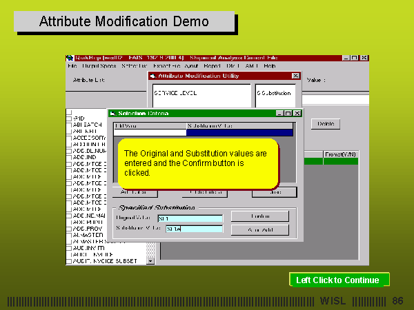414x310 pixels.
Task: Click the Original Value input field
Action: coord(190,218)
